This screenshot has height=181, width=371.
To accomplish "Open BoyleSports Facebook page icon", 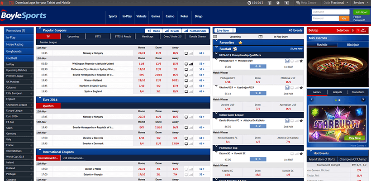I will (x=270, y=3).
